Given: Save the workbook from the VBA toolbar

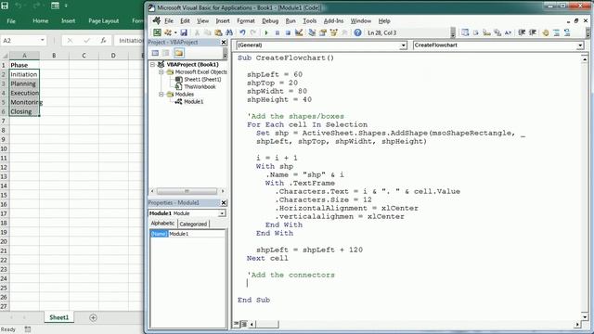Looking at the screenshot, I should 184,33.
